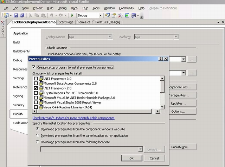Open the Properties Window toolbar icon
The image size is (225, 167).
point(114,15)
